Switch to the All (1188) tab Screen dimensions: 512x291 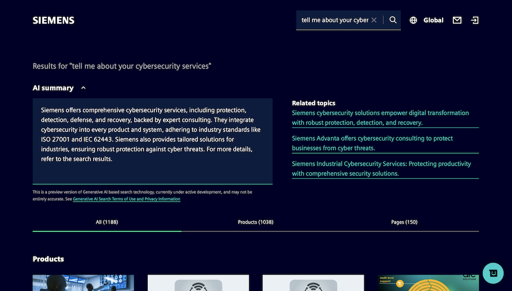pyautogui.click(x=107, y=222)
